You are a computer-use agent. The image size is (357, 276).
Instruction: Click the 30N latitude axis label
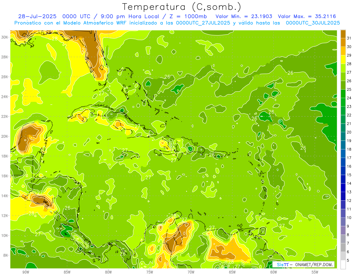5,37
